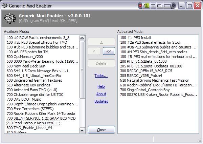Select '610 Alternate Key Bindings' mod

point(28,85)
